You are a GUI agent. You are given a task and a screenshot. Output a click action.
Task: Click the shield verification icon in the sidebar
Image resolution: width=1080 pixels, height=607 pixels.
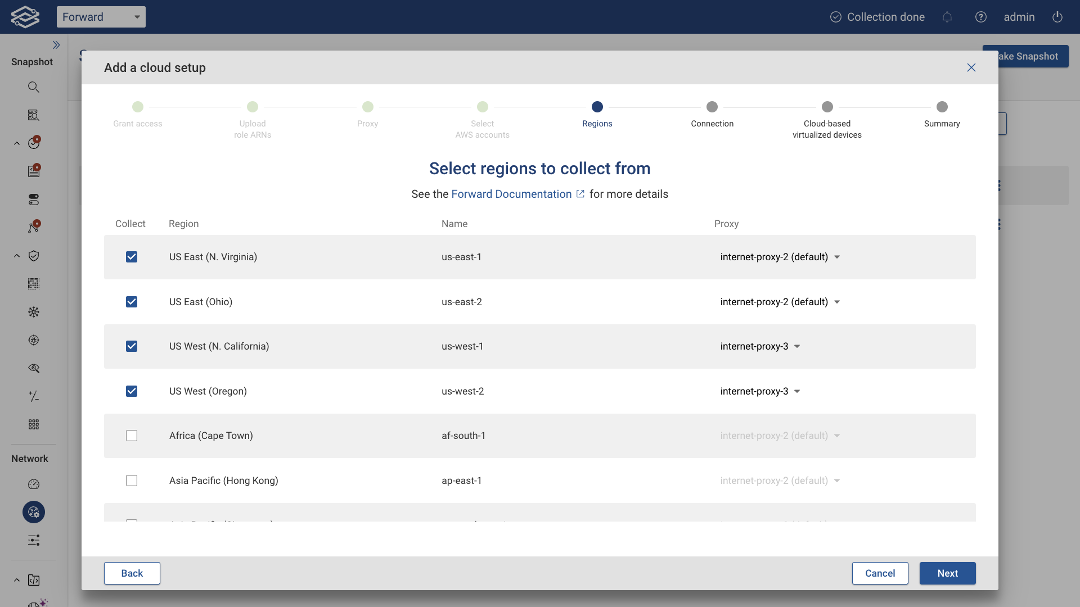click(x=34, y=256)
